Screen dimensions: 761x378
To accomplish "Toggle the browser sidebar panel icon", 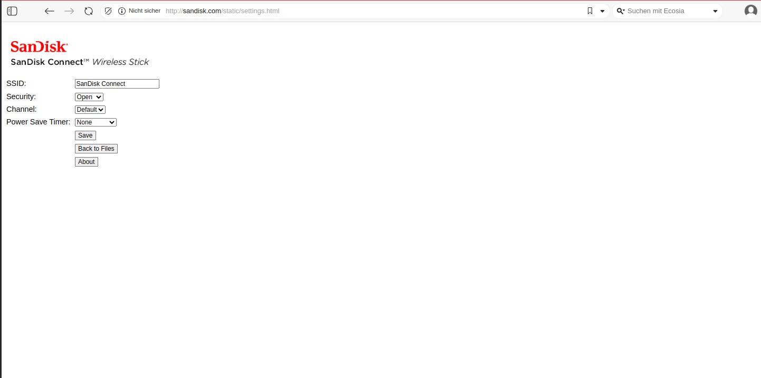I will point(12,11).
